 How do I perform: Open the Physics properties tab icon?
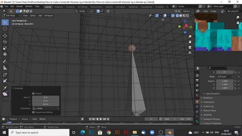197,107
